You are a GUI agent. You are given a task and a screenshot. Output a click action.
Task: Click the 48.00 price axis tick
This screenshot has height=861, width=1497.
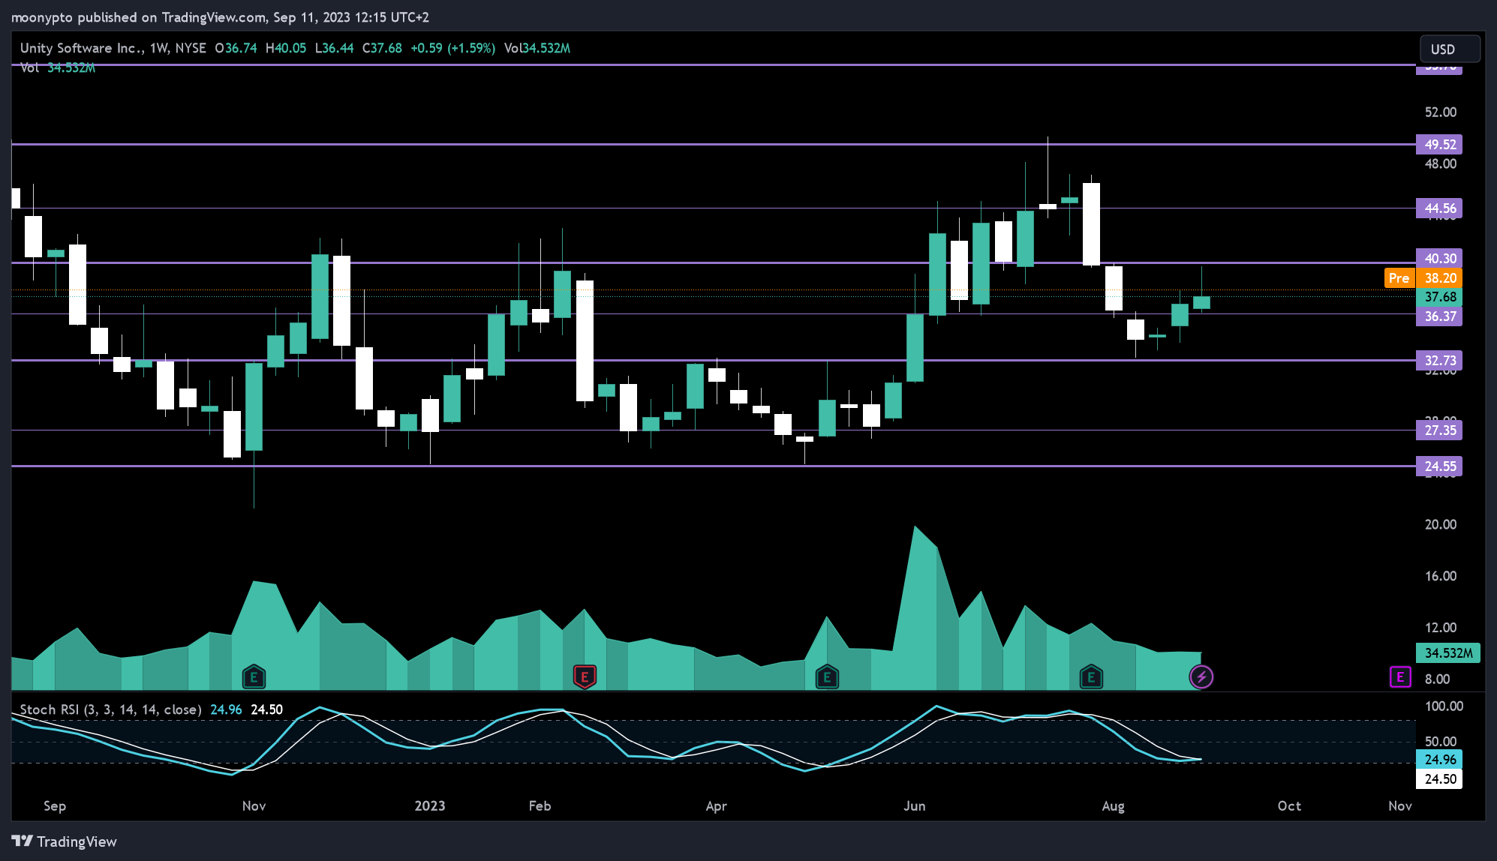[x=1441, y=164]
